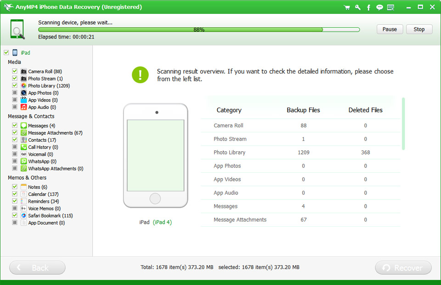Open the feedback speech bubble icon
Screen dimensions: 441x285
coord(379,7)
